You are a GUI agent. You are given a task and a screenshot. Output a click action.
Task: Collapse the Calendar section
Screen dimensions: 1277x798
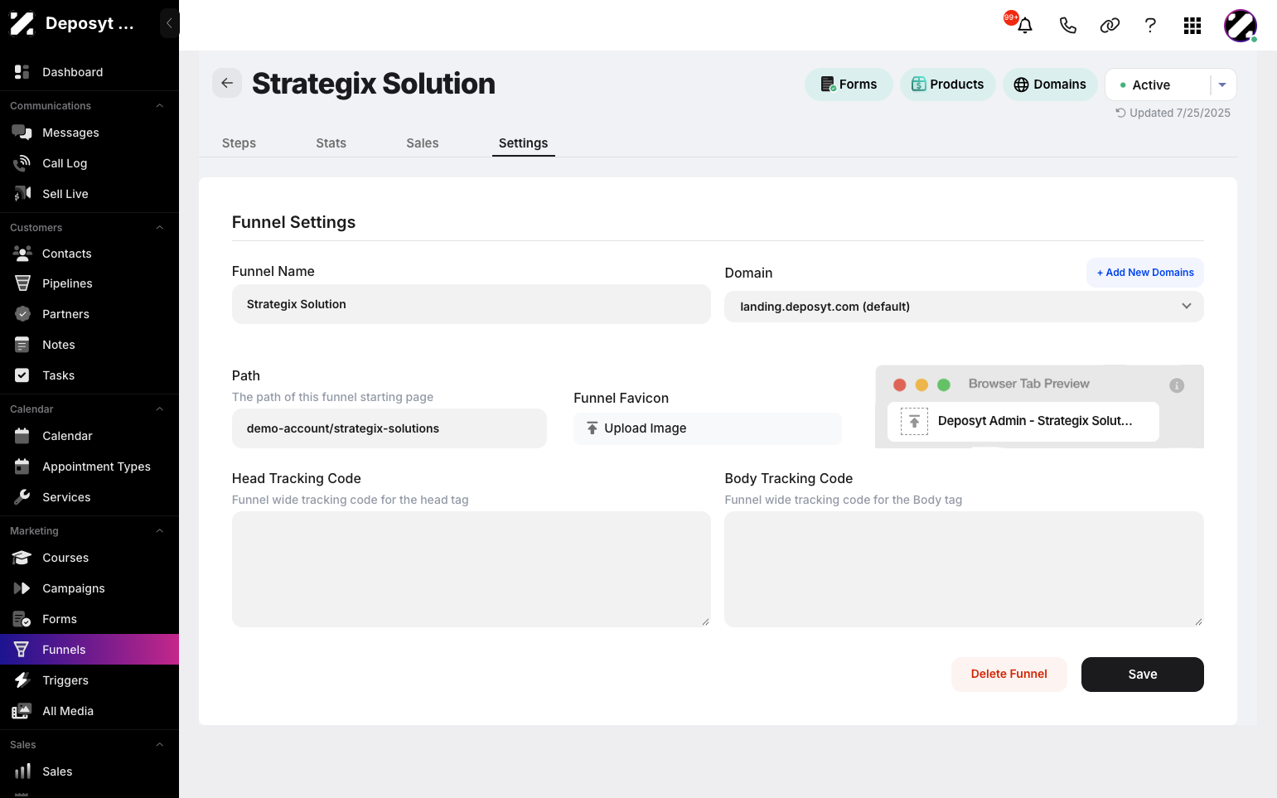pyautogui.click(x=160, y=409)
